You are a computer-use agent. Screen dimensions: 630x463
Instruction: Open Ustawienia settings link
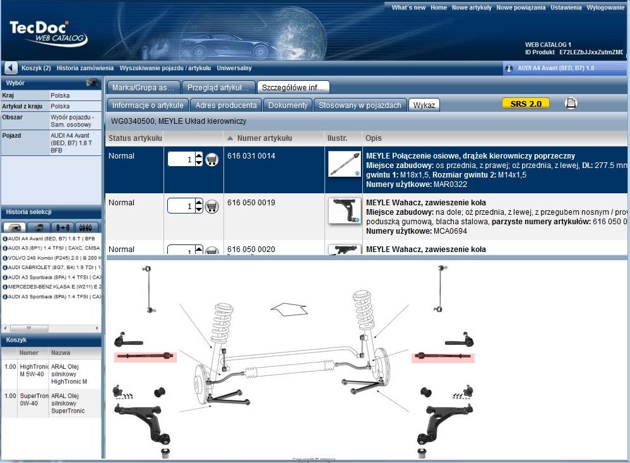click(566, 8)
